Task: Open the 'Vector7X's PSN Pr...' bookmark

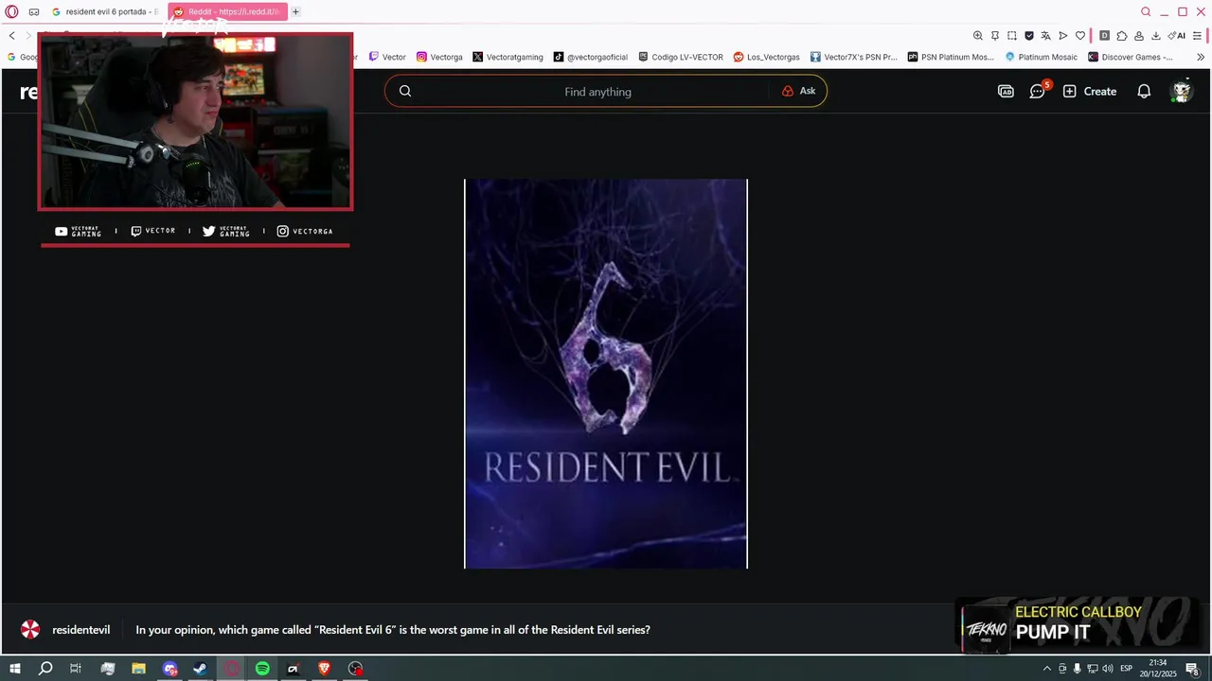Action: click(853, 57)
